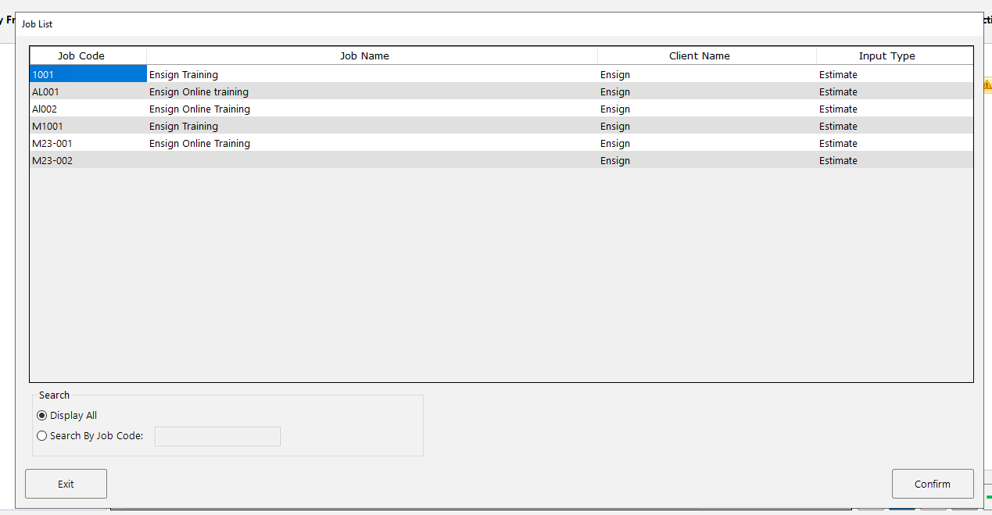The width and height of the screenshot is (992, 515).
Task: Click the Estimate value in the 1001 row
Action: 838,74
